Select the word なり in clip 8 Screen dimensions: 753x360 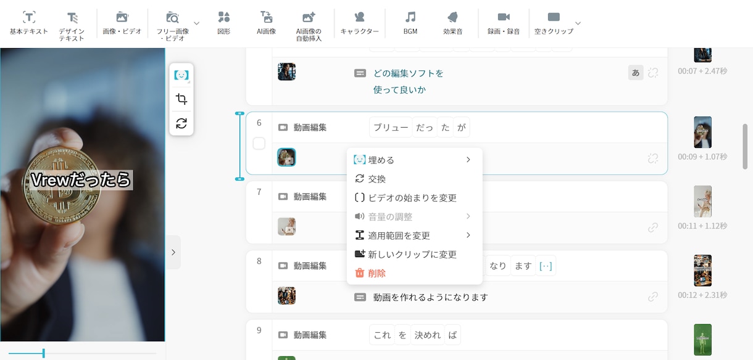(x=497, y=266)
